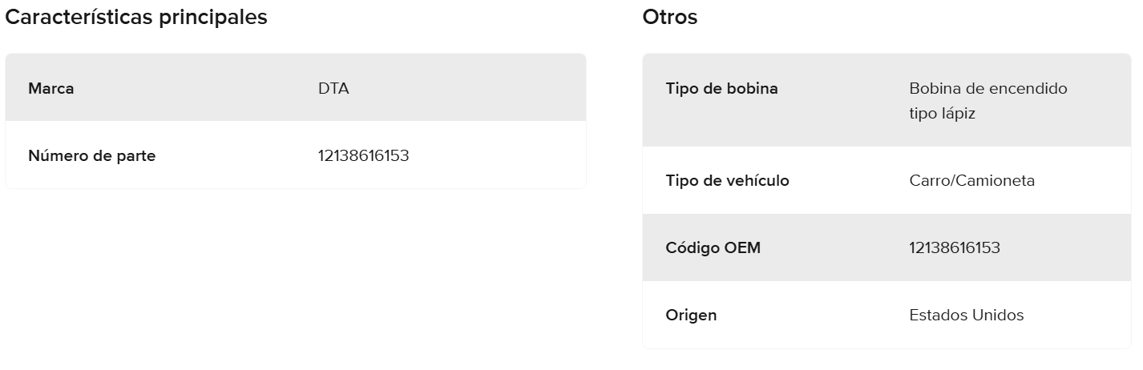Viewport: 1143px width, 370px height.
Task: Click the word "Número" in the part label
Action: [58, 156]
